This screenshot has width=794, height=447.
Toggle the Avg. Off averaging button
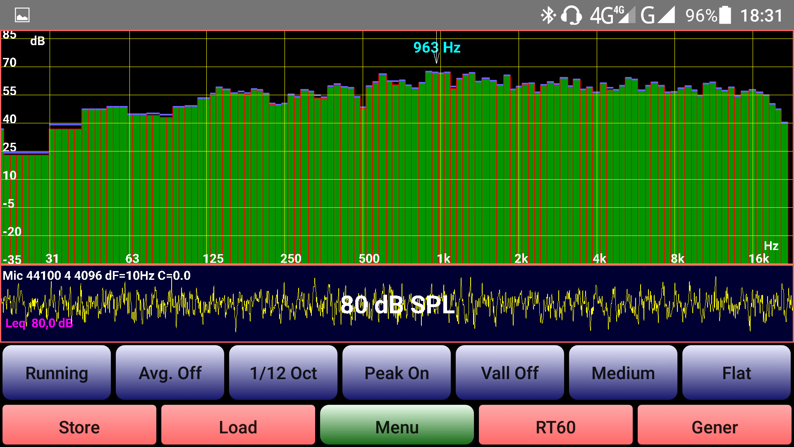pos(170,372)
